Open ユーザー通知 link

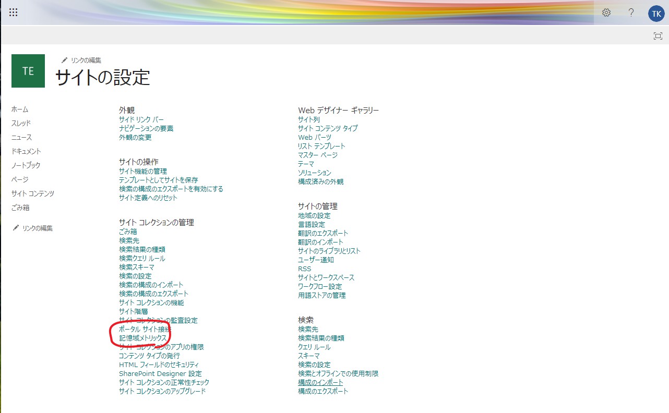tap(316, 260)
